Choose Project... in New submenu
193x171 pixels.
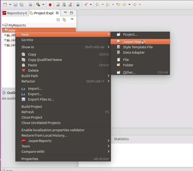(140, 34)
